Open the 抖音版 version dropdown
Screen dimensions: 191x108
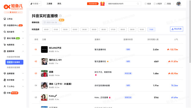click(35, 4)
